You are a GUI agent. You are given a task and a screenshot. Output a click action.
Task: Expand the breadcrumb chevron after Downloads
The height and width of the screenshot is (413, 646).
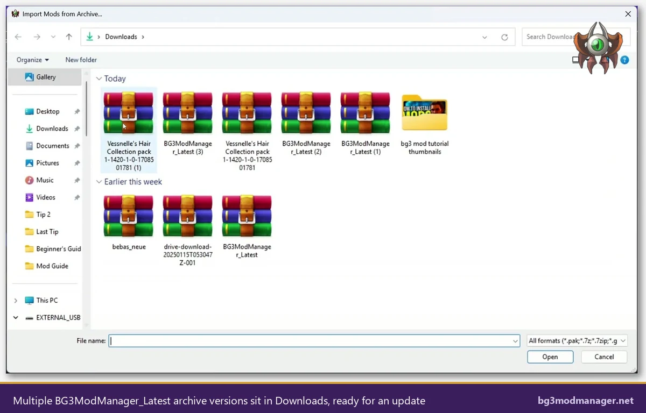pyautogui.click(x=143, y=37)
